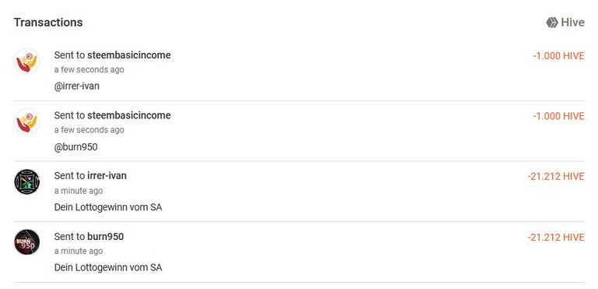Open the burn950 recipient name link
598x289 pixels.
coord(105,236)
